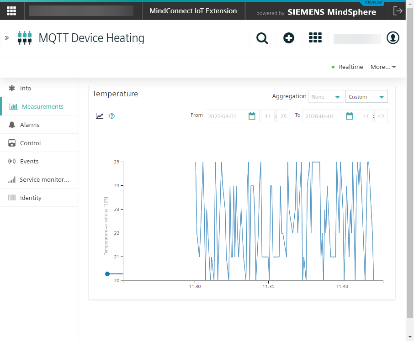
Task: Click the logout icon at top right
Action: point(398,10)
